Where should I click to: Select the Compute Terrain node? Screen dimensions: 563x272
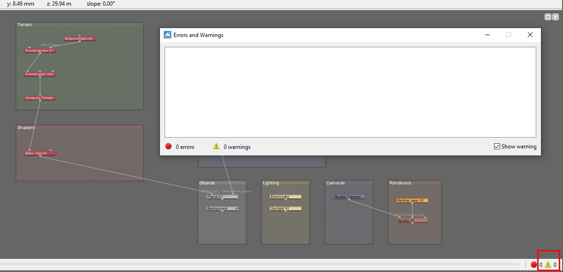[x=40, y=98]
